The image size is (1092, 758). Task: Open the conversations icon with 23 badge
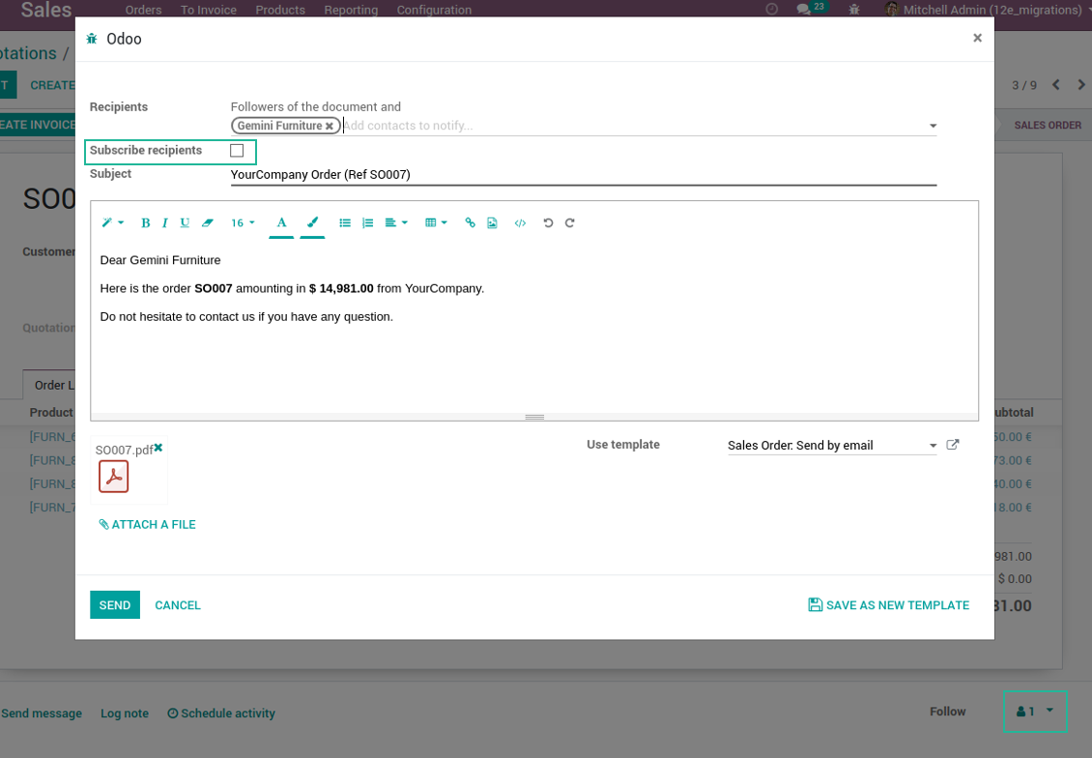811,9
